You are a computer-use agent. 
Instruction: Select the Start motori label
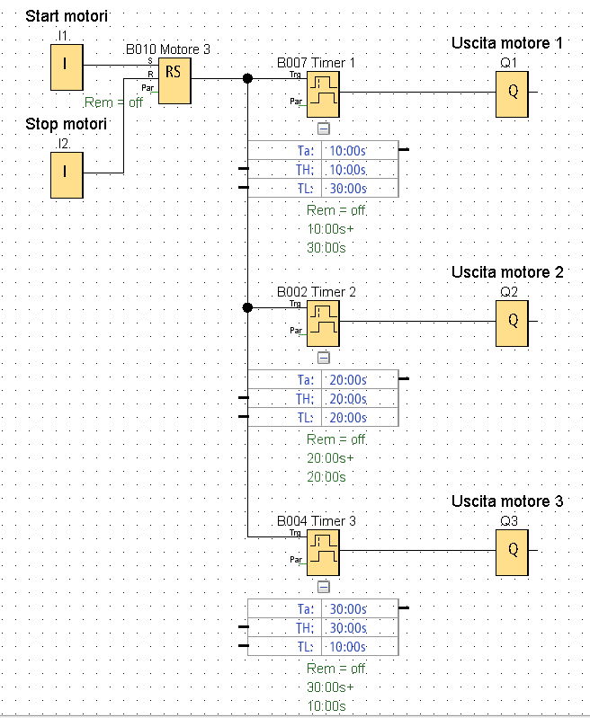click(67, 16)
